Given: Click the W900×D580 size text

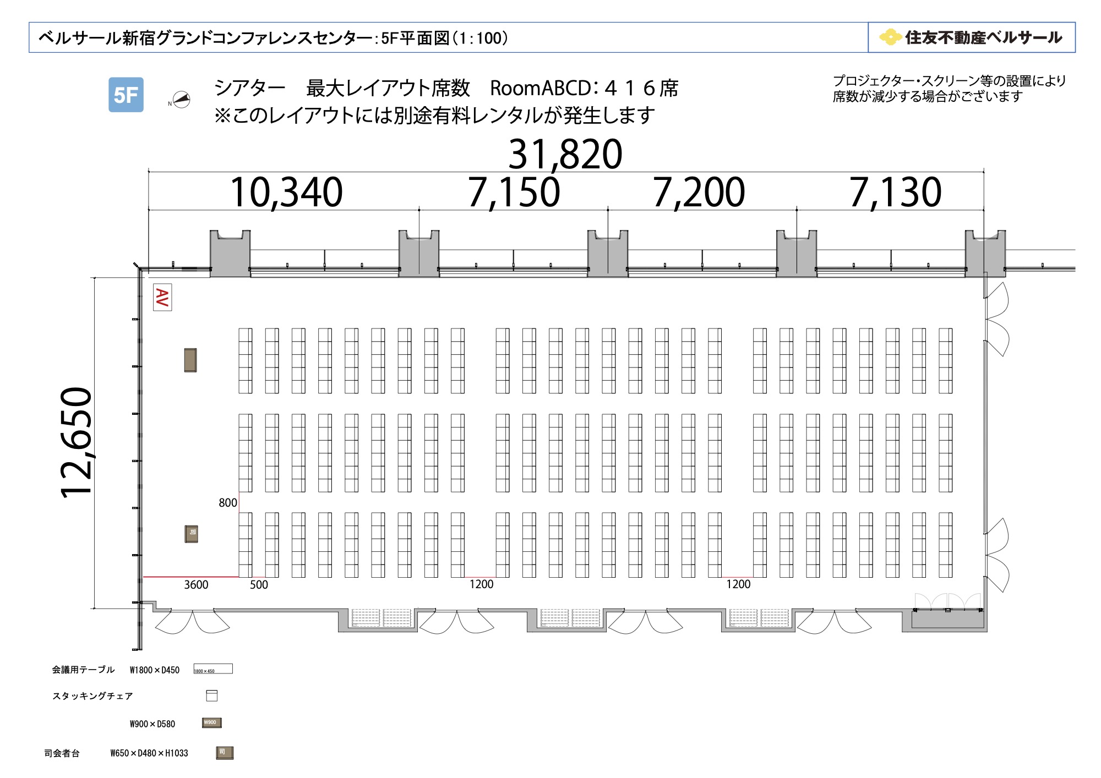Looking at the screenshot, I should point(152,724).
